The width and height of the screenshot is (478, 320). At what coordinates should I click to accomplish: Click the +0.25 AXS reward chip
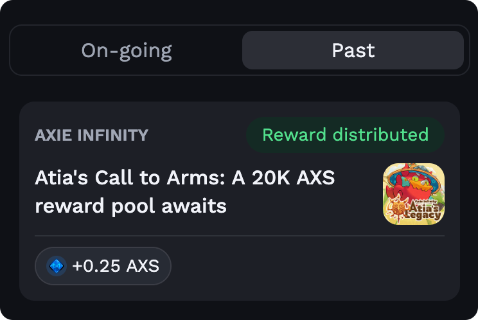click(x=103, y=265)
